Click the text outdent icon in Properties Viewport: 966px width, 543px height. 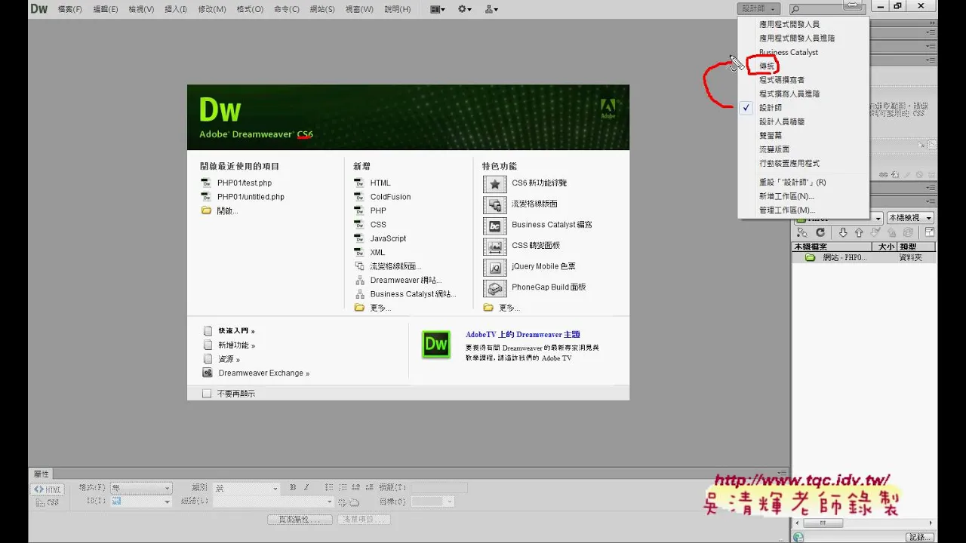pos(356,488)
